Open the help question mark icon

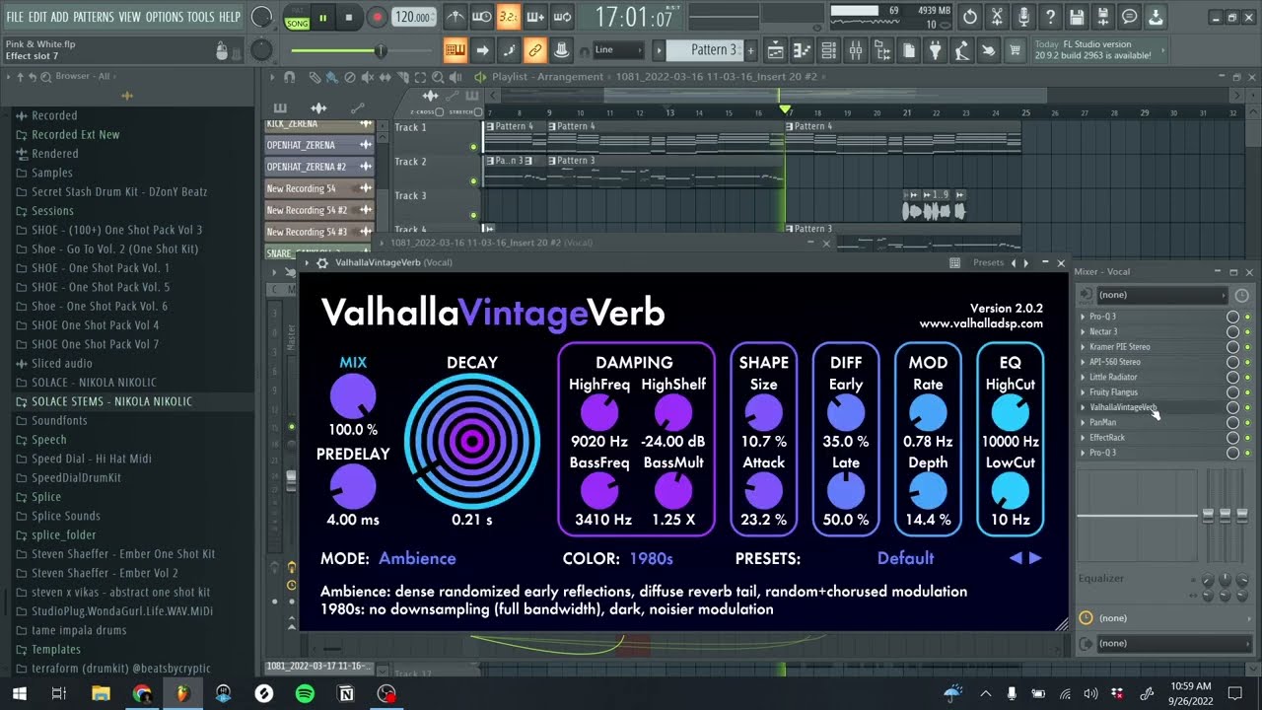click(x=1050, y=17)
